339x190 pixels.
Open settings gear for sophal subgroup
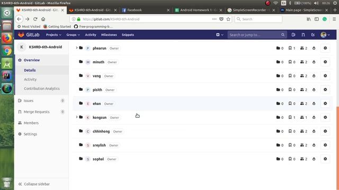click(x=325, y=159)
